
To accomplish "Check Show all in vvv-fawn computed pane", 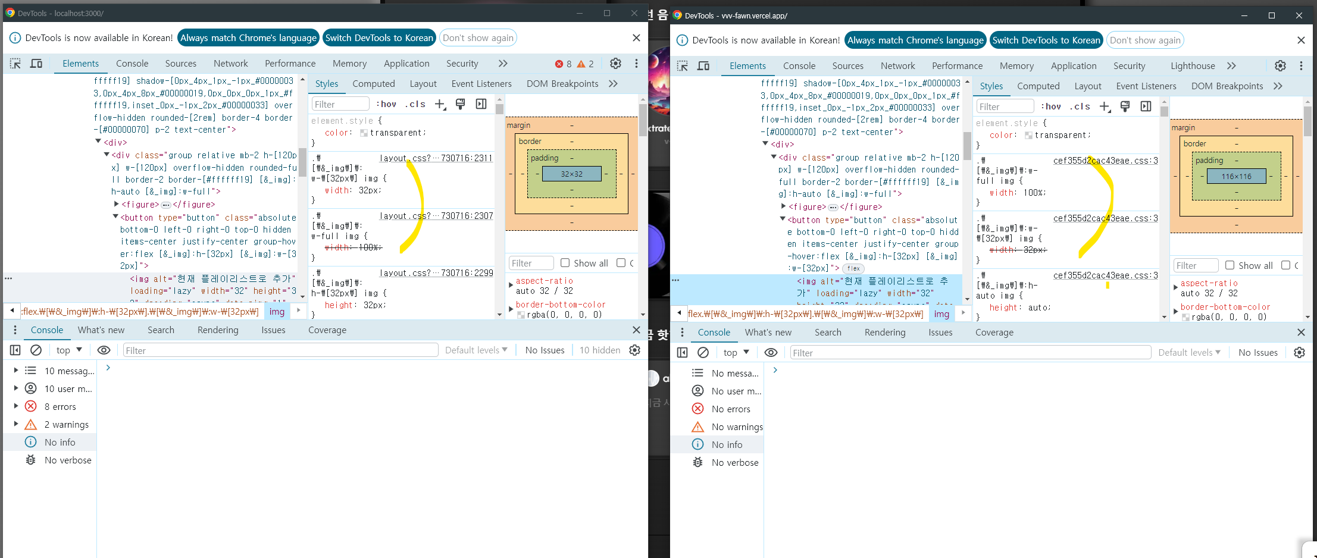I will point(1230,265).
